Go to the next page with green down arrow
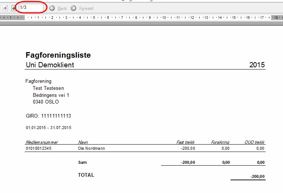283x193 pixels. tap(14, 8)
